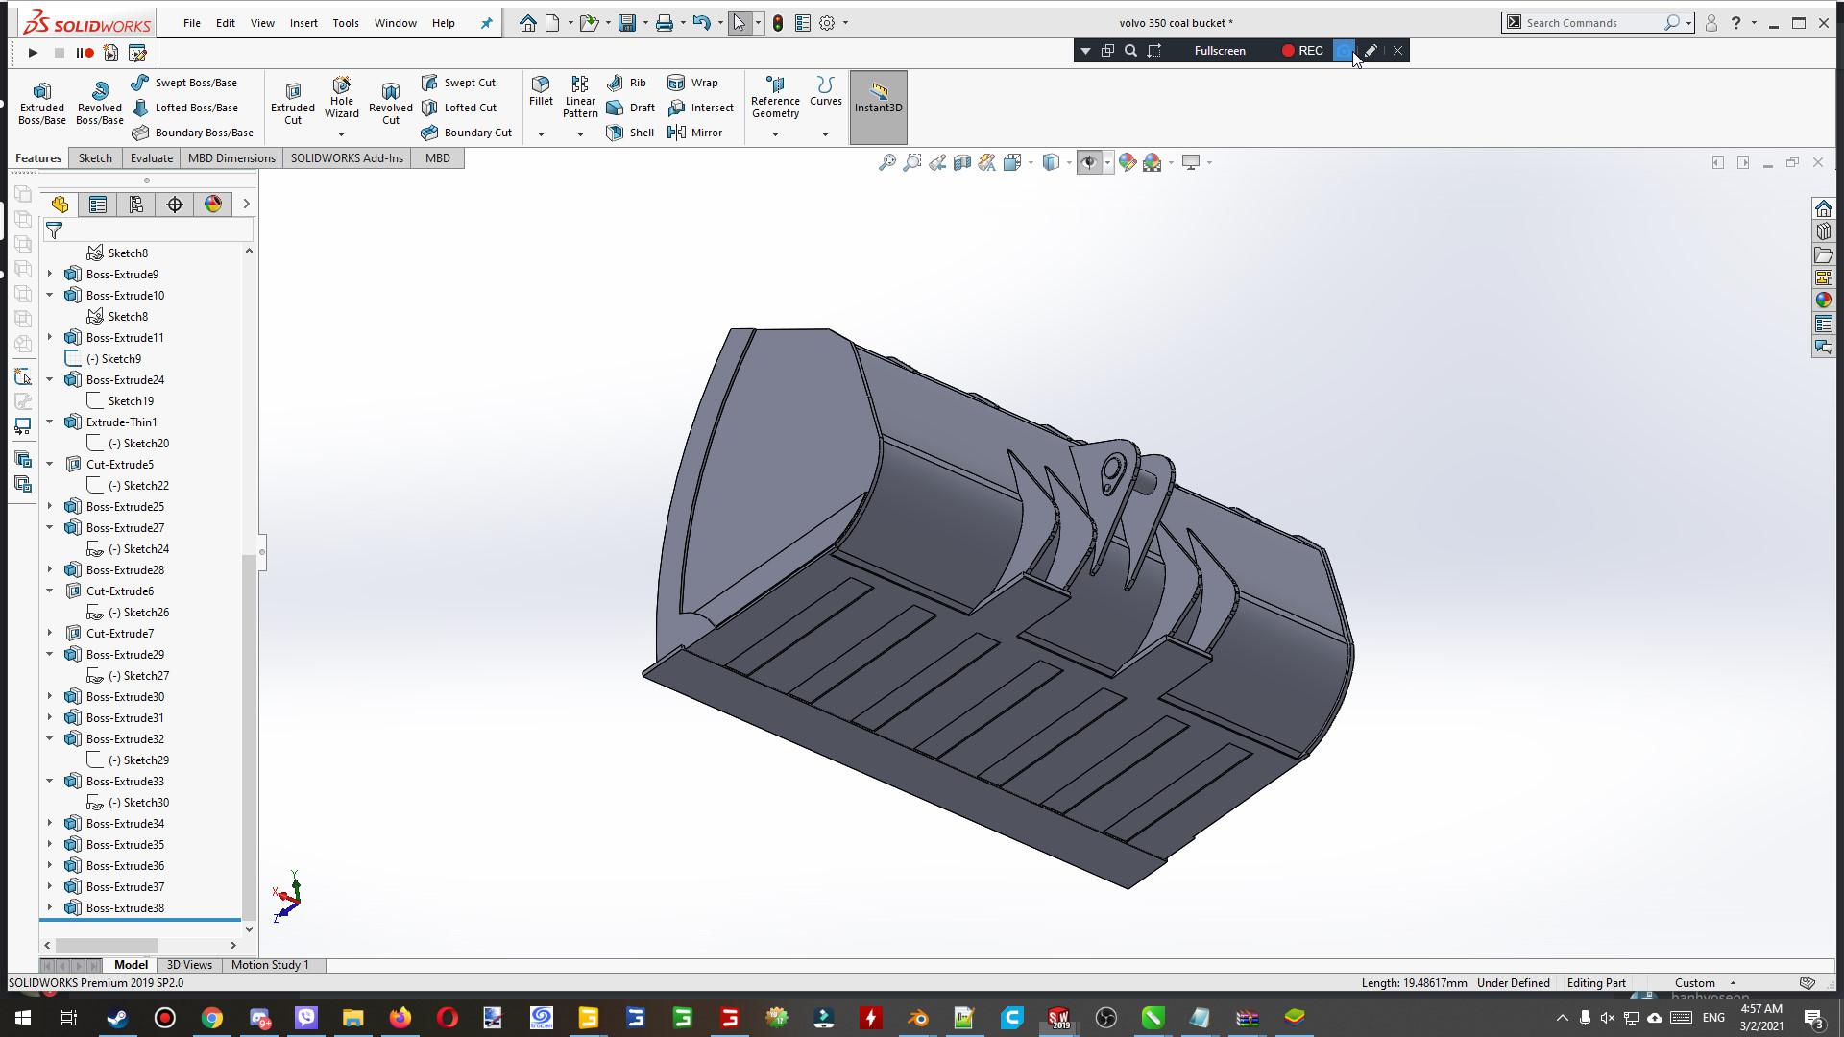Open the Revolved Cut tool
Viewport: 1844px width, 1037px height.
pos(390,103)
